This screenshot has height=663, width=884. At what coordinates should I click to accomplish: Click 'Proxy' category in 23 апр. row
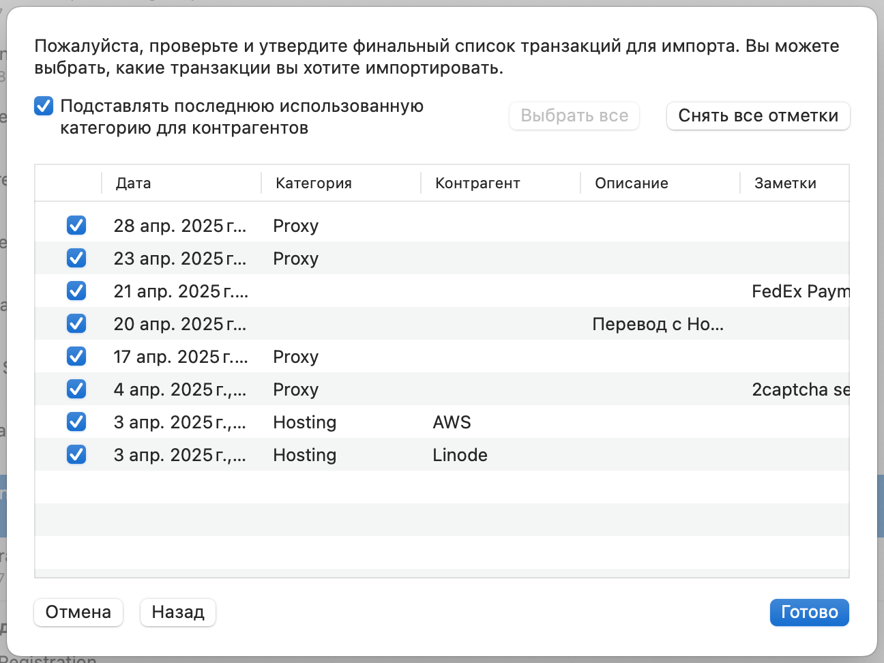tap(296, 259)
